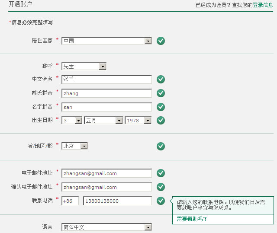The width and height of the screenshot is (277, 233).
Task: Expand the 语言 language dropdown
Action: tap(106, 227)
